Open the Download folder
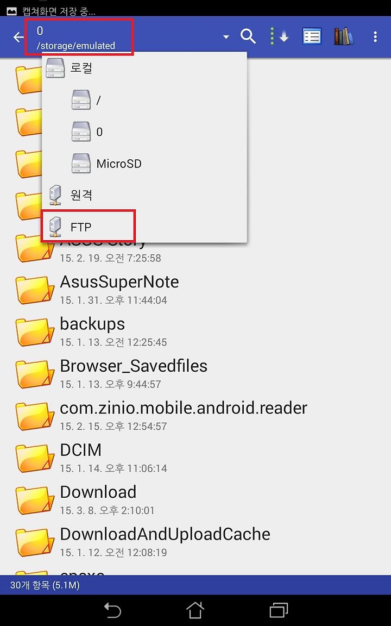The height and width of the screenshot is (626, 391). (x=195, y=499)
